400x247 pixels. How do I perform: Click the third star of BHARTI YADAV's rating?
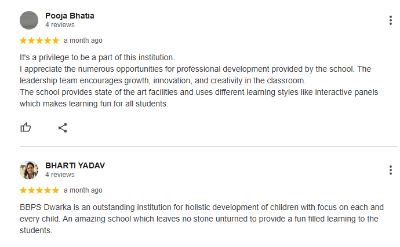click(39, 190)
